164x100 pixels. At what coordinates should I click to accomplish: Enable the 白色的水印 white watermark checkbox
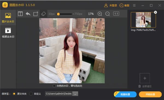[54, 86]
